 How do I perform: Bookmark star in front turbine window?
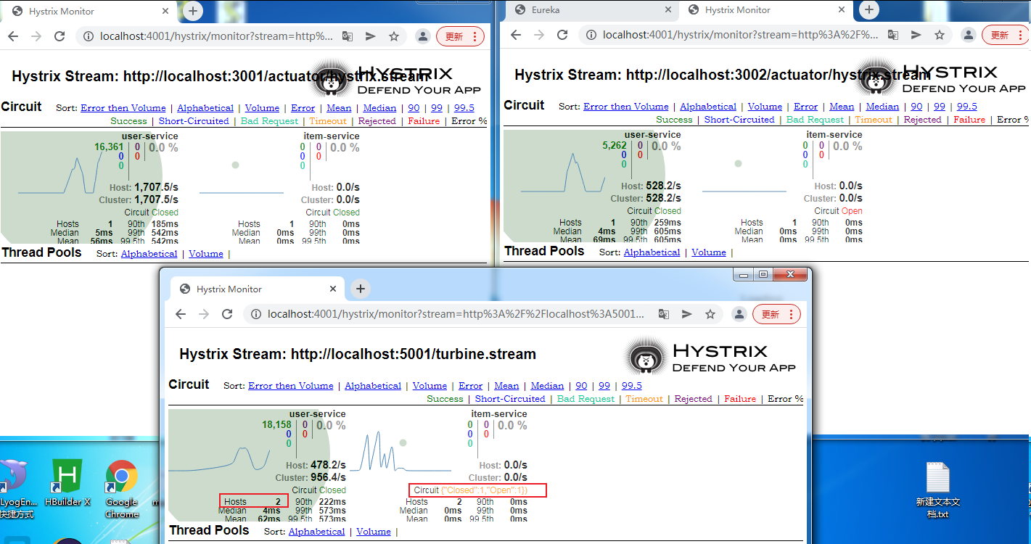pos(710,314)
